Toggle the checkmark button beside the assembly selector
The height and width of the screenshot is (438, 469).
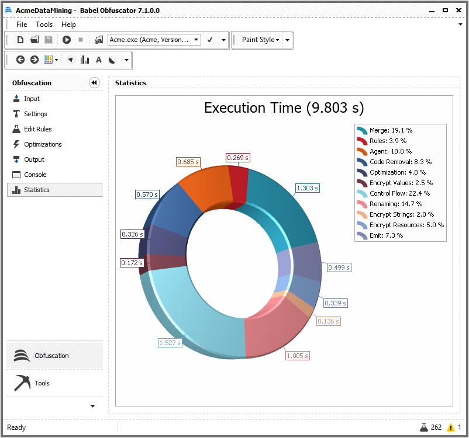210,40
